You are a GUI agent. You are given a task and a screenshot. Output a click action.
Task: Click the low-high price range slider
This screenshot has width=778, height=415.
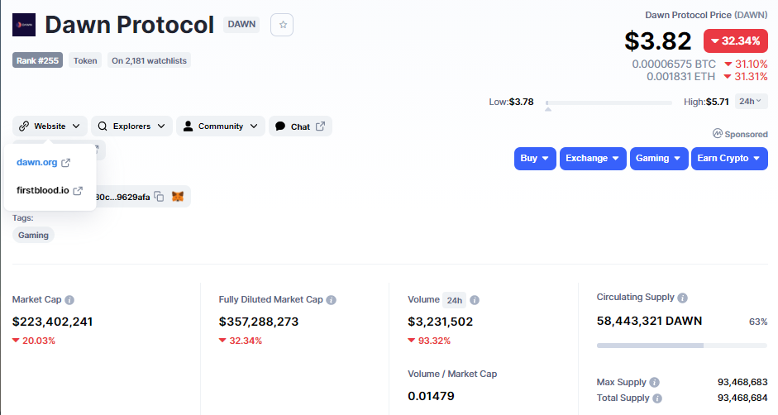coord(609,103)
